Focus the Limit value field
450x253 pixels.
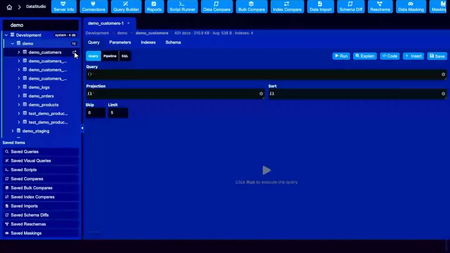pos(118,113)
